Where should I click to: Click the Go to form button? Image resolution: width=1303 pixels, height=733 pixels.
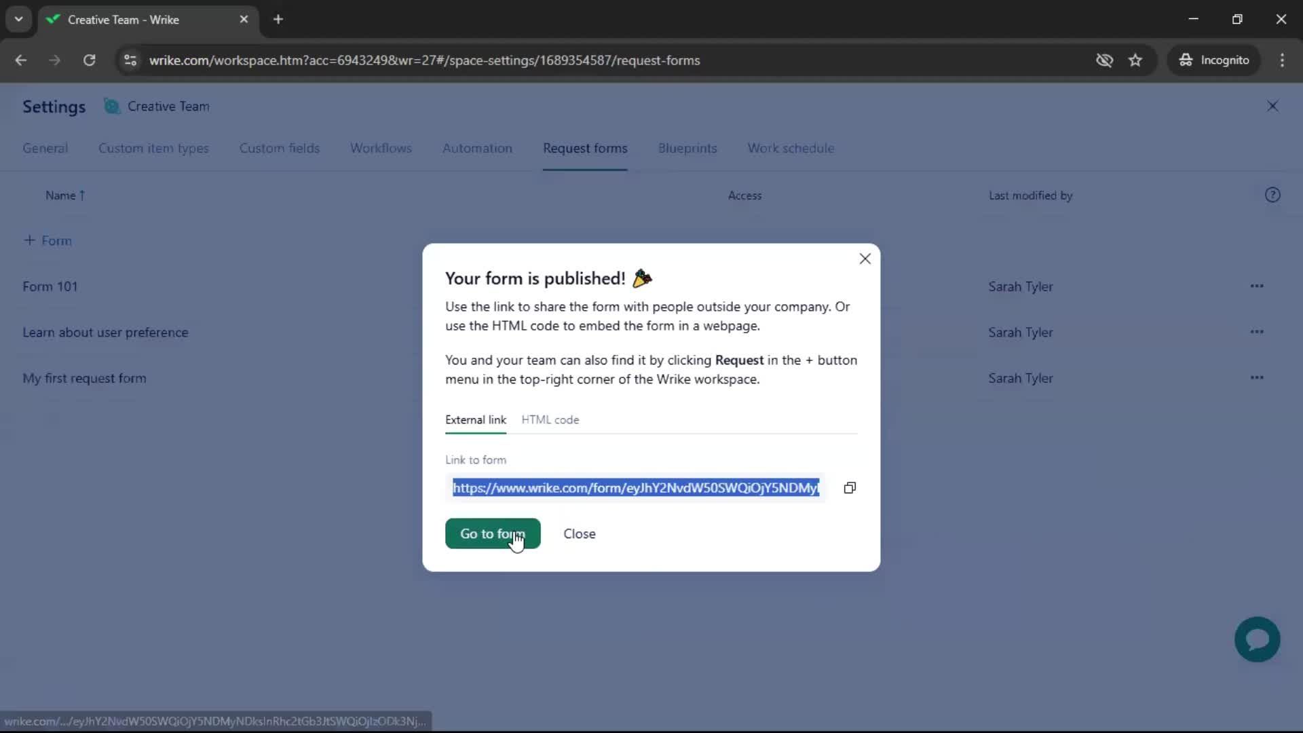point(493,533)
